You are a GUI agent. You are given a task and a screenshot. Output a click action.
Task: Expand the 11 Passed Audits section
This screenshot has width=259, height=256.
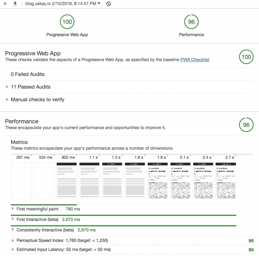(31, 87)
